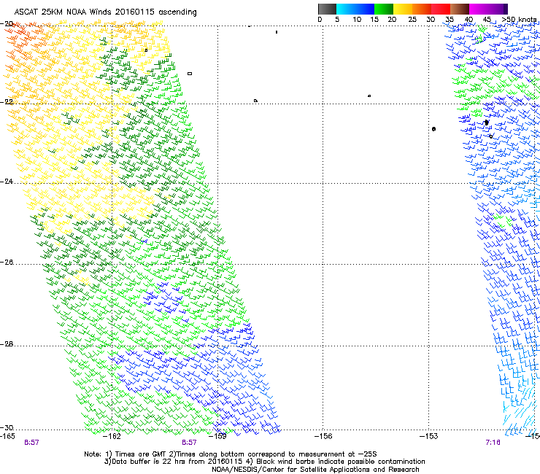
Task: Click the -28 latitude axis label
Action: (x=7, y=344)
